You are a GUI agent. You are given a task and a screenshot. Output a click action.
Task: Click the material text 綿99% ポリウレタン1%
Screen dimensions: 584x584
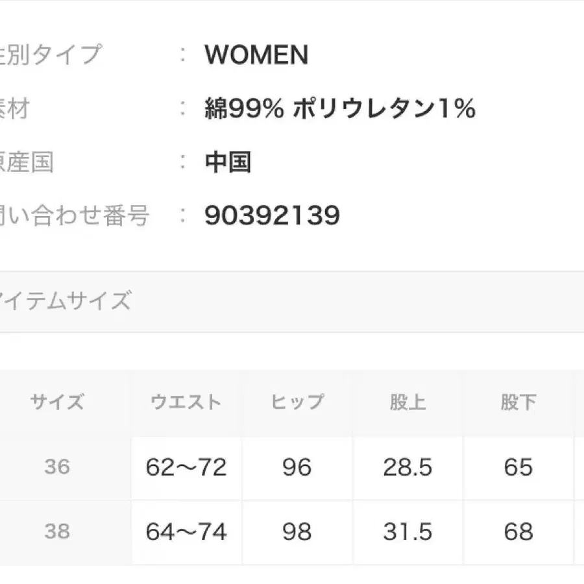(339, 109)
